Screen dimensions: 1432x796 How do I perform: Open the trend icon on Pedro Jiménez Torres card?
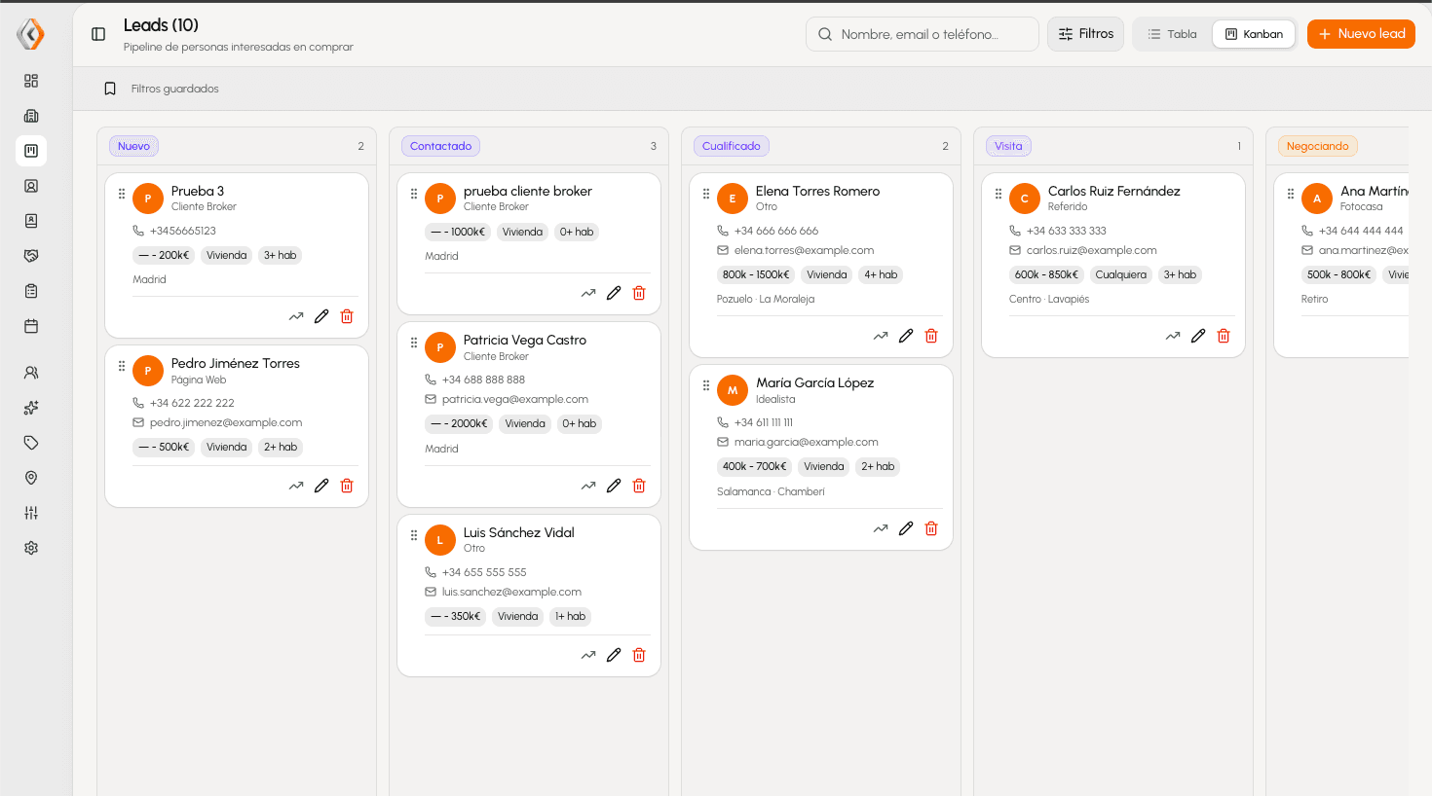[296, 486]
